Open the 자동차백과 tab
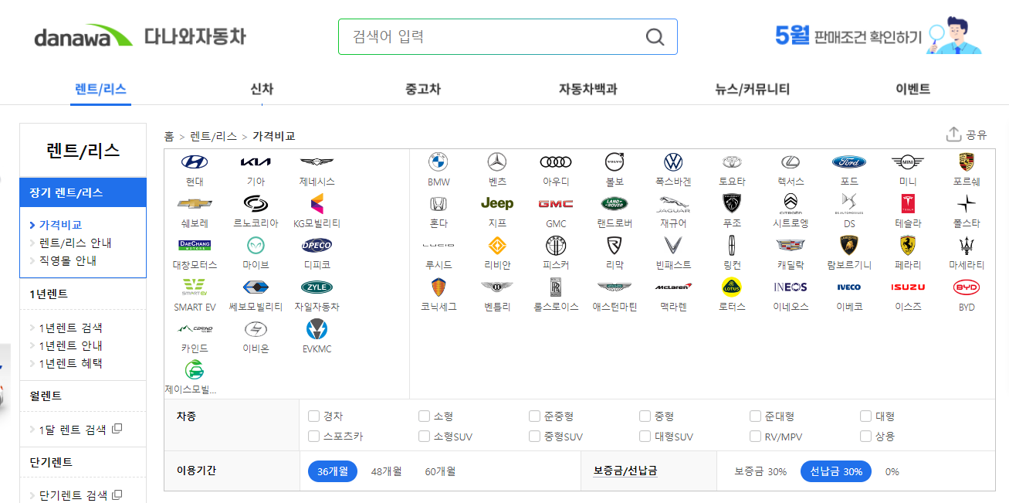This screenshot has height=503, width=1009. tap(588, 89)
